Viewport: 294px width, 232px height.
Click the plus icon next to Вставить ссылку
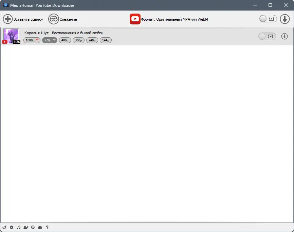[7, 19]
